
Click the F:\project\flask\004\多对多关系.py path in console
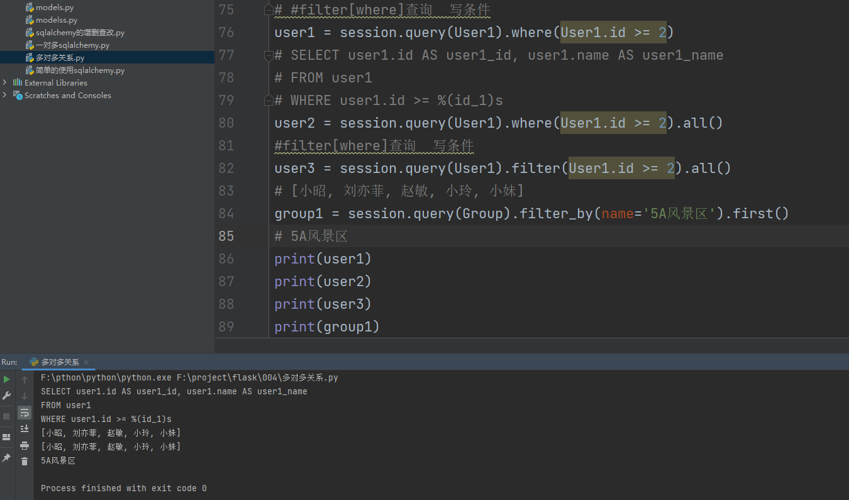tap(257, 378)
